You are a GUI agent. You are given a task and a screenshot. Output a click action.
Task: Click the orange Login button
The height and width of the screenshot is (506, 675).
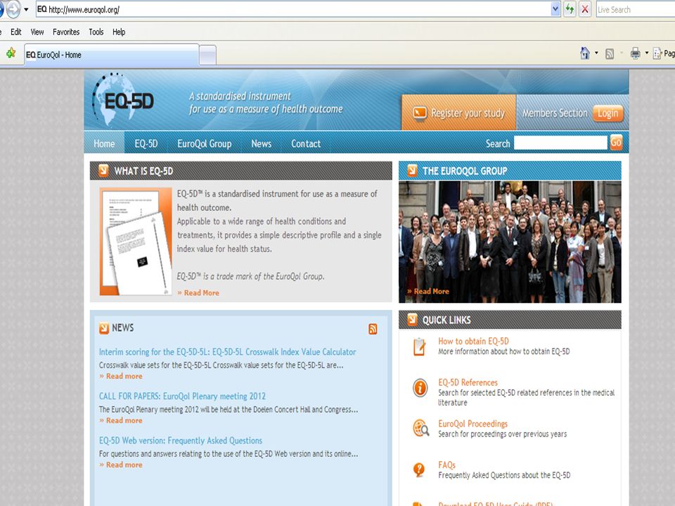coord(607,113)
